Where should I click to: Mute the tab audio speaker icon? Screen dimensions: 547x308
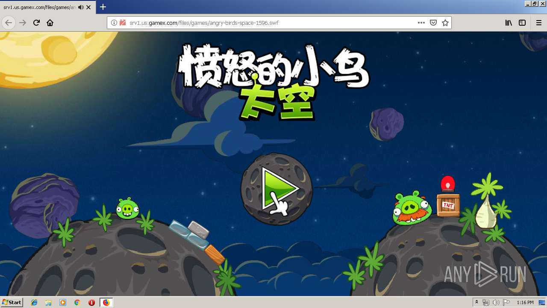pos(81,7)
